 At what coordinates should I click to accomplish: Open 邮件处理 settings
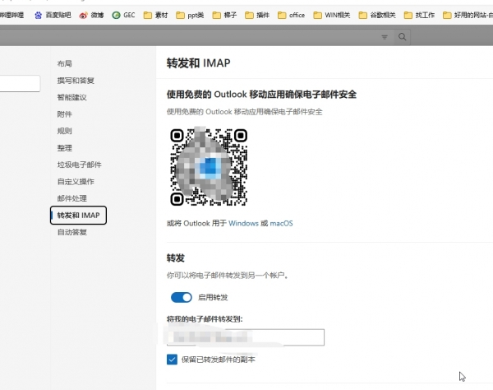coord(71,198)
